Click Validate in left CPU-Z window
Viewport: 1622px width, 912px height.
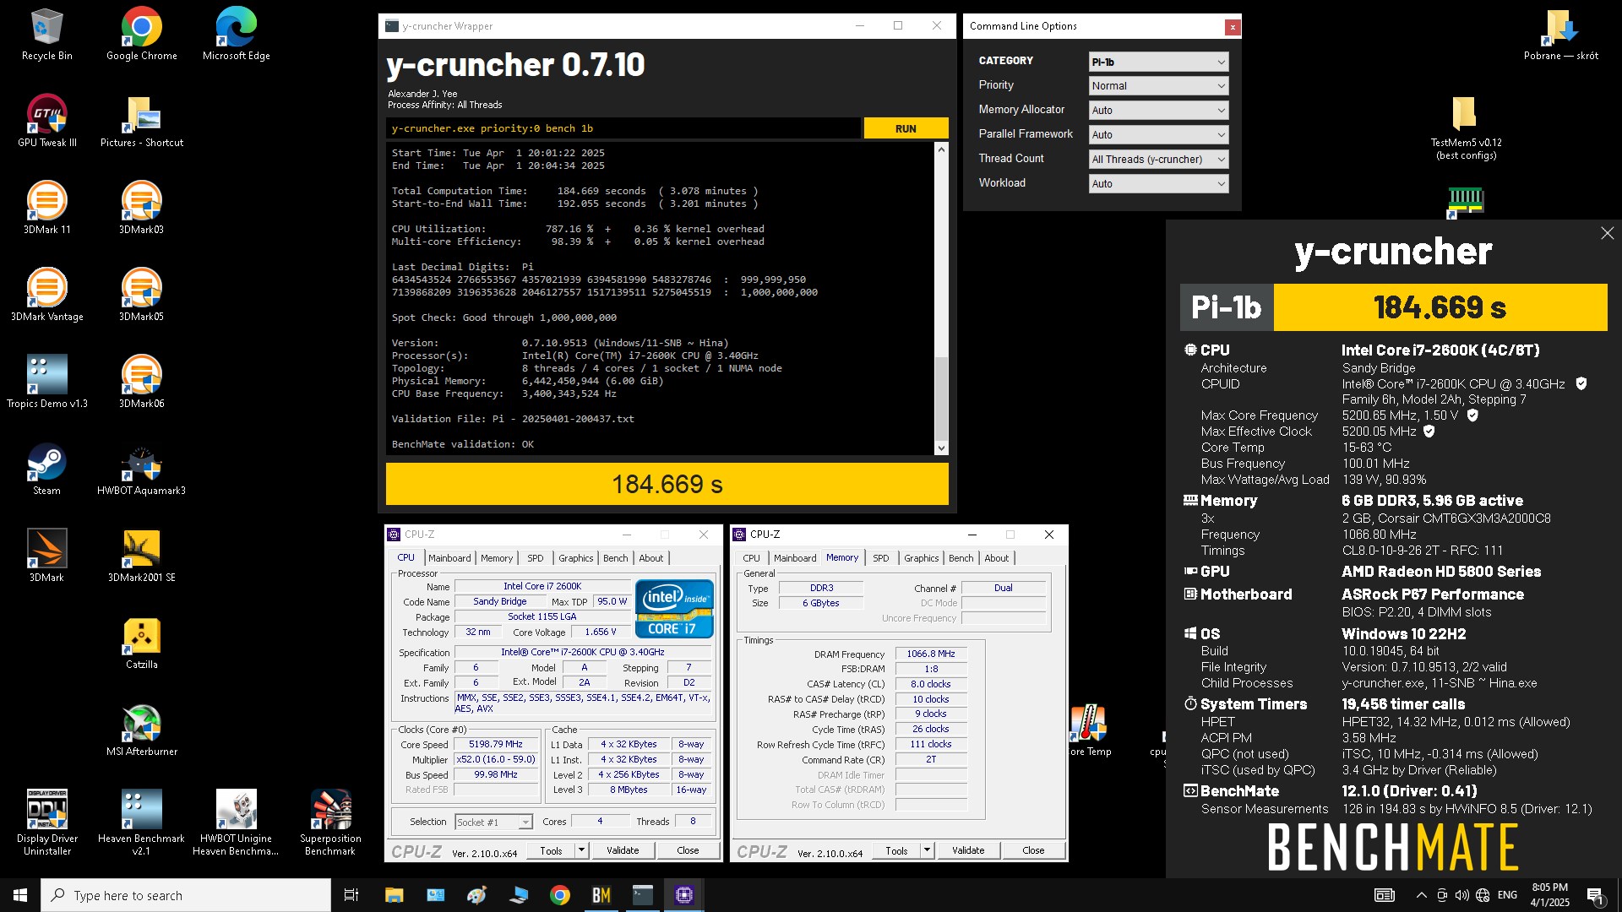623,850
